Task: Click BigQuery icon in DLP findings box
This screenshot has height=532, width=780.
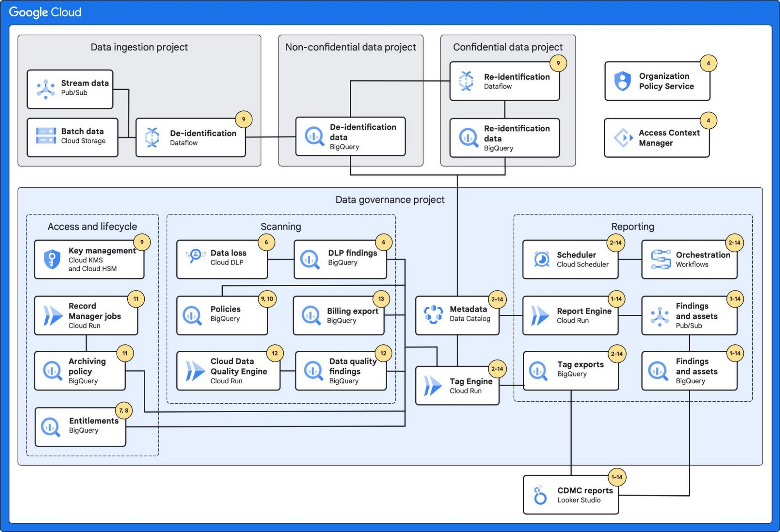Action: tap(310, 259)
